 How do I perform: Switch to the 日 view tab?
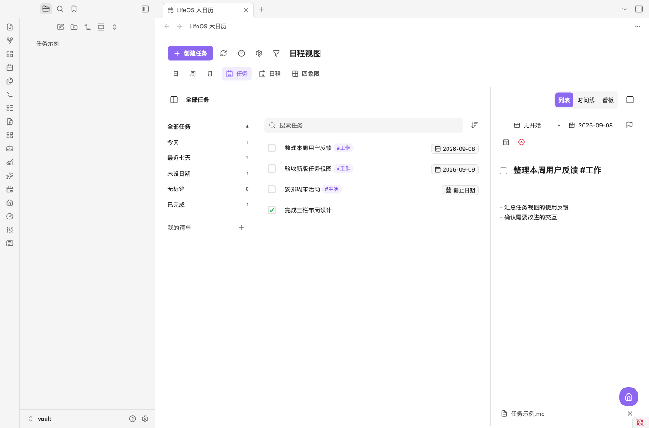176,73
